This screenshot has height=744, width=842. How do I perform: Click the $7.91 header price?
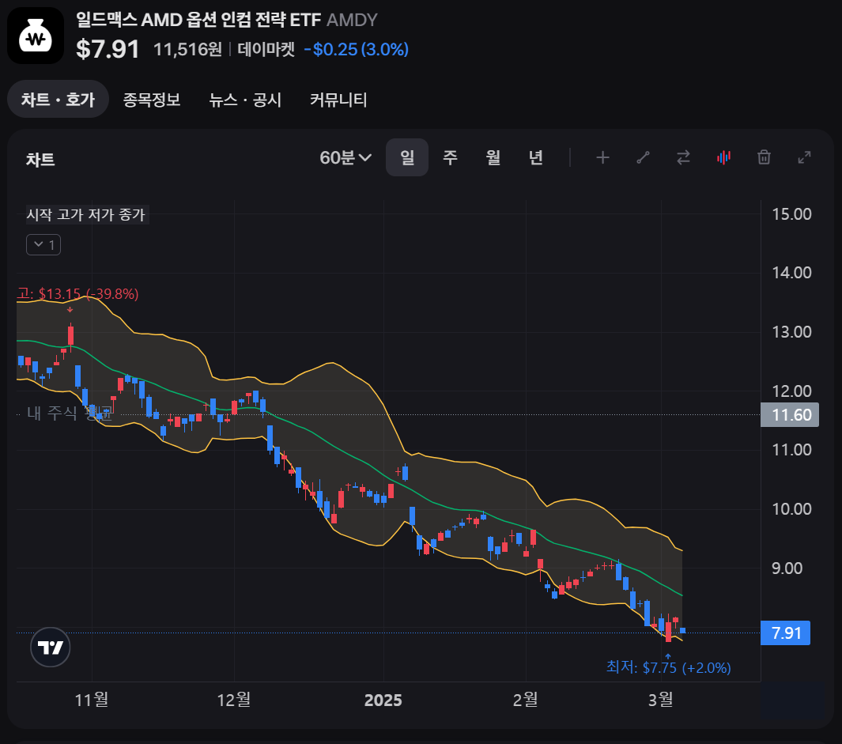point(108,49)
